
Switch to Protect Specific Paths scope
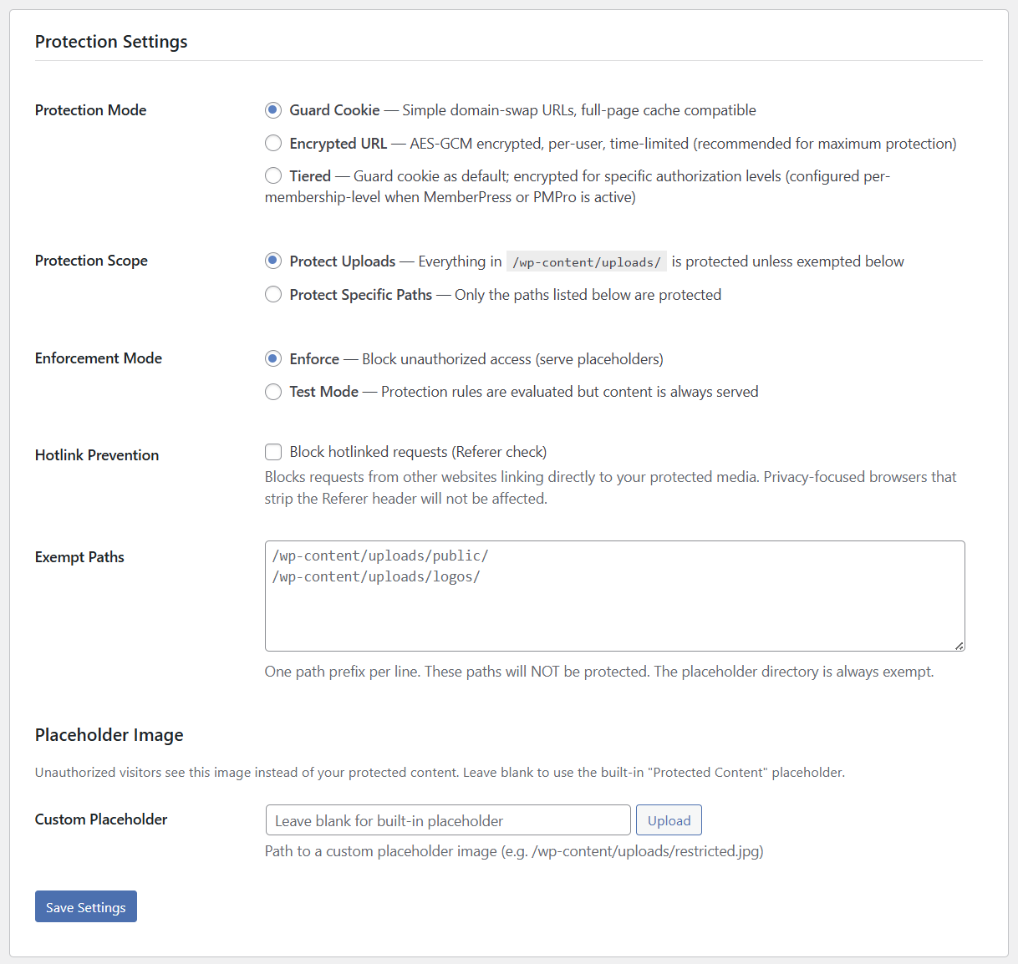(273, 294)
